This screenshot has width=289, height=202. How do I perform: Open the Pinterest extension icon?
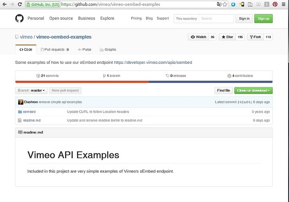pyautogui.click(x=275, y=4)
